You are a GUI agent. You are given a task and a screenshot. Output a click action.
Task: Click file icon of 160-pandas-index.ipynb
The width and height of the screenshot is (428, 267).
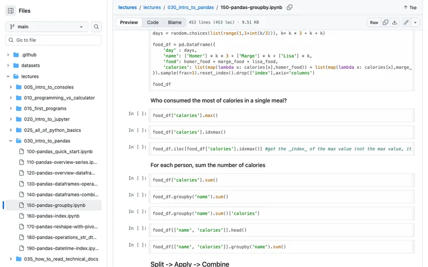(x=21, y=216)
